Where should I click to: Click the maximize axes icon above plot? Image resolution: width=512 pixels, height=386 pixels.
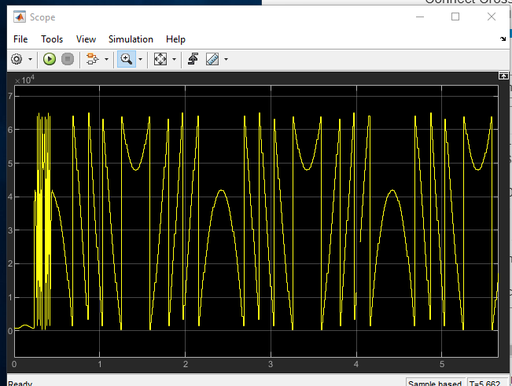point(503,75)
